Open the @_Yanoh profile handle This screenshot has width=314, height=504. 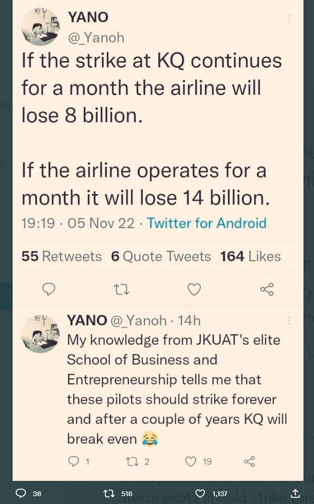click(x=96, y=37)
